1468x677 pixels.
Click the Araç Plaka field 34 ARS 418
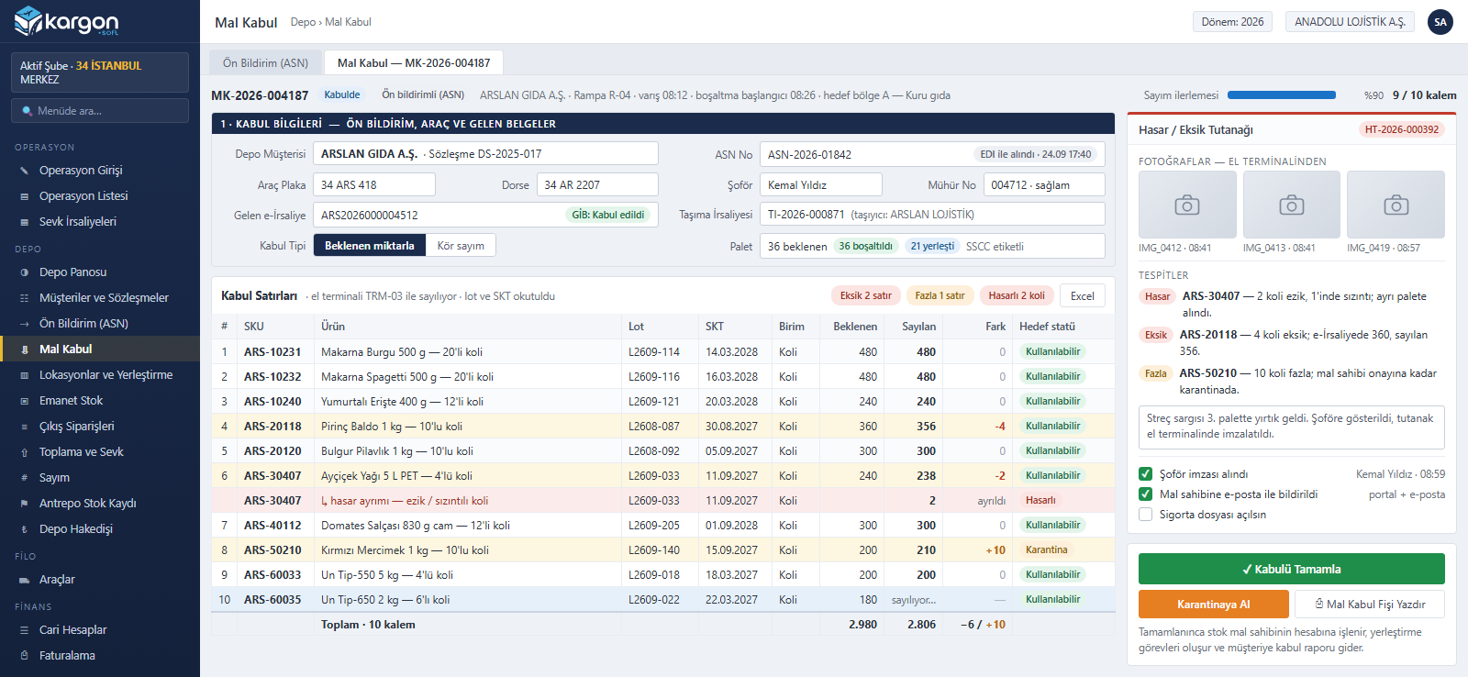point(374,184)
